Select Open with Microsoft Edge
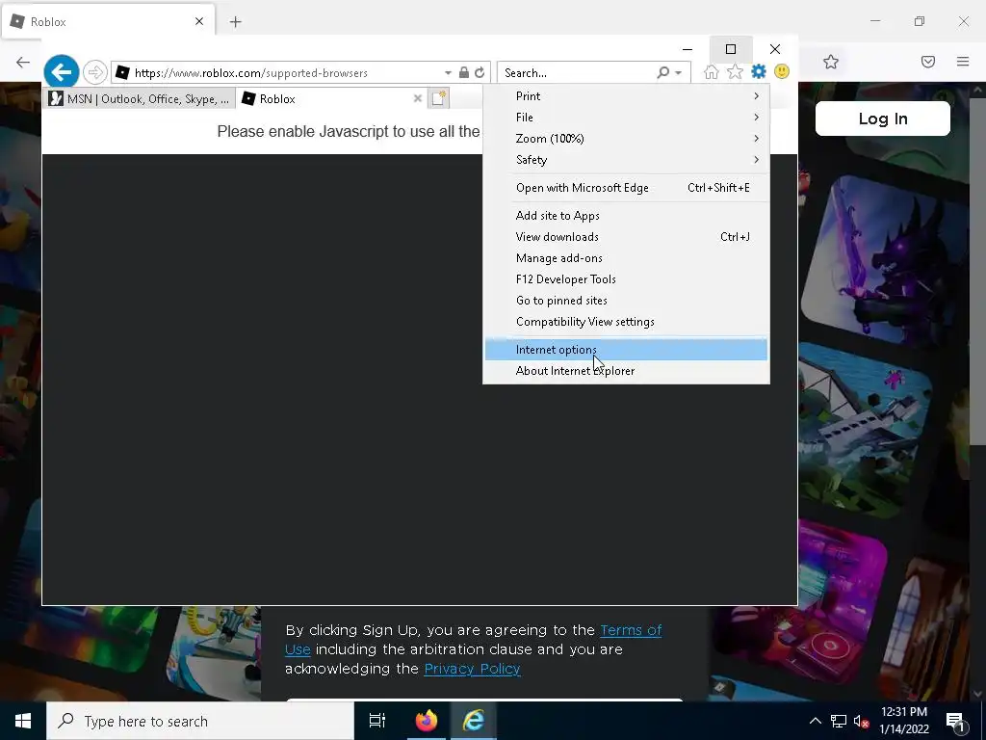The height and width of the screenshot is (740, 986). pos(626,188)
